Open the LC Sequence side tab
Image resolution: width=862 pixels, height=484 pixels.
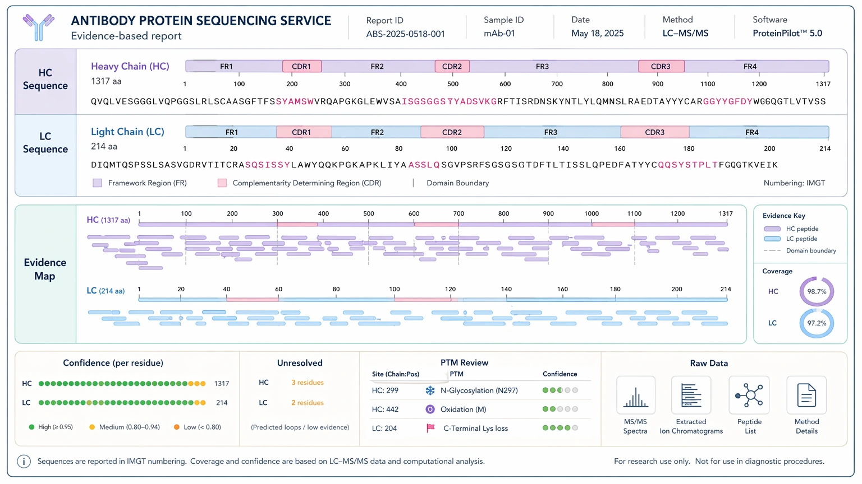click(x=45, y=155)
